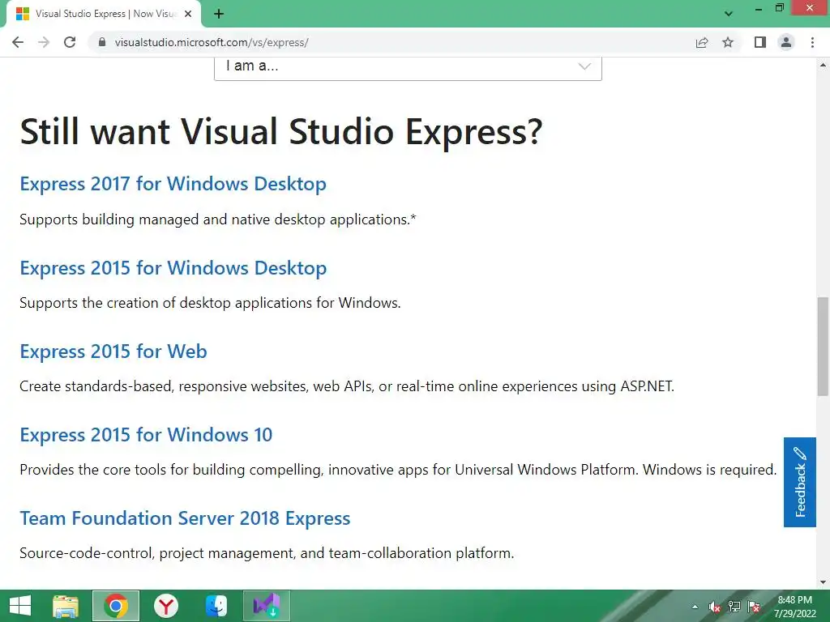Share this page icon in address bar
Image resolution: width=830 pixels, height=622 pixels.
click(702, 42)
